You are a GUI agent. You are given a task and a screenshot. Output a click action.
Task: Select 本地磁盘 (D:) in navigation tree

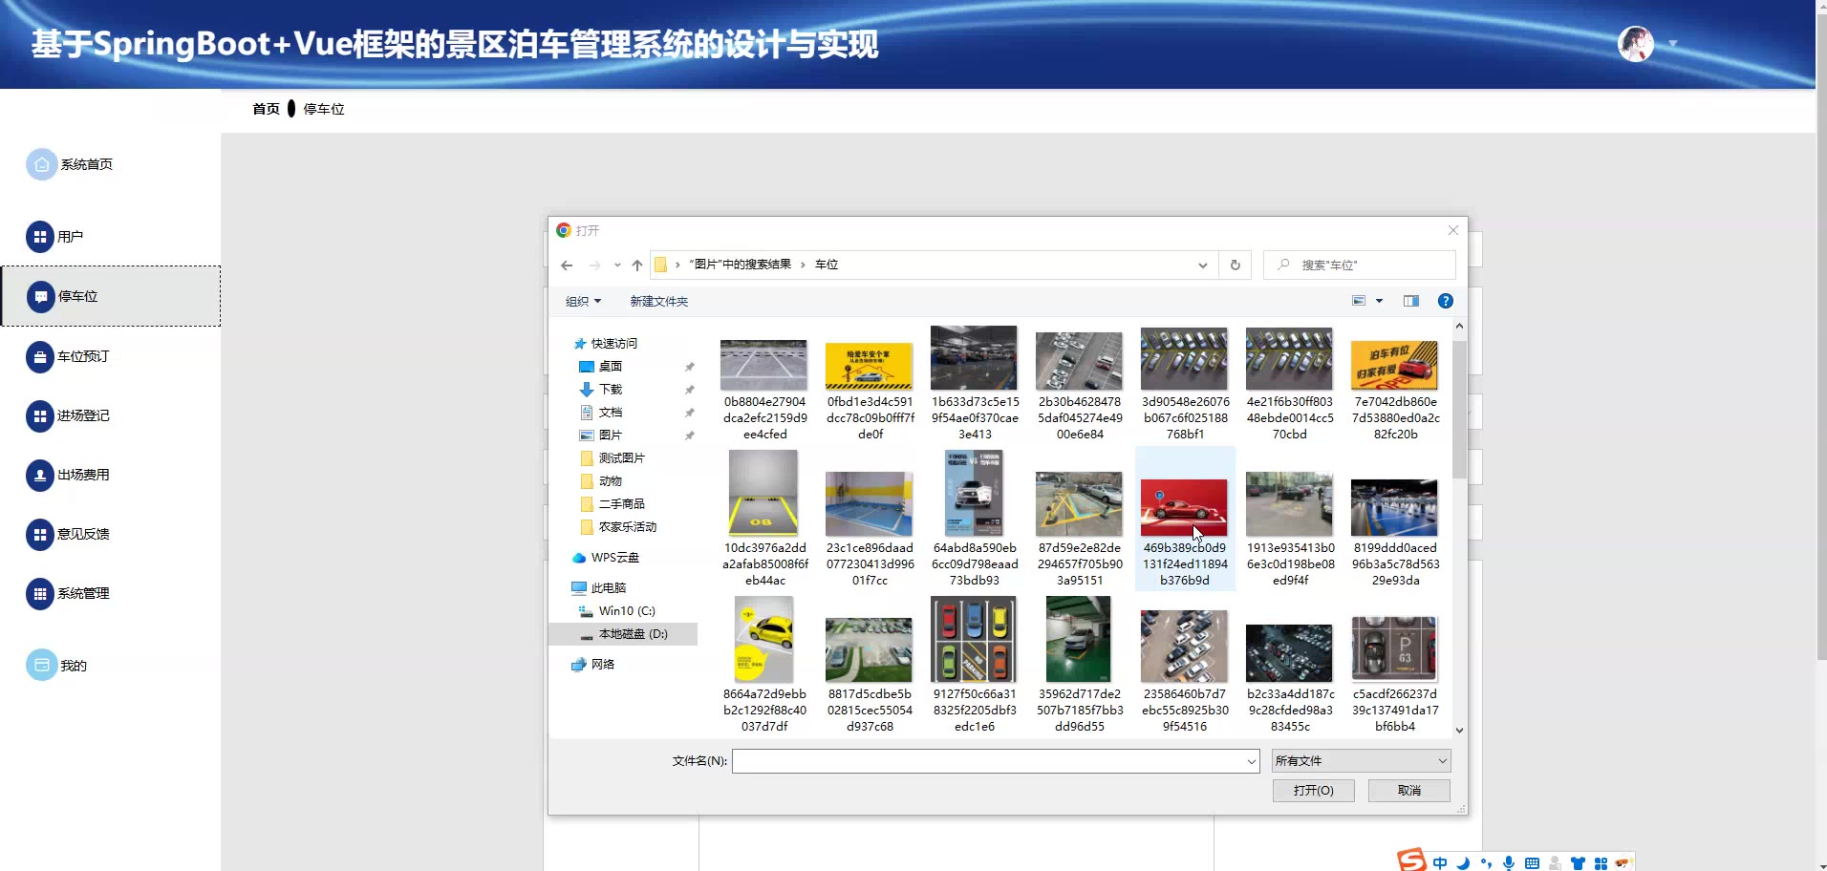(x=632, y=634)
